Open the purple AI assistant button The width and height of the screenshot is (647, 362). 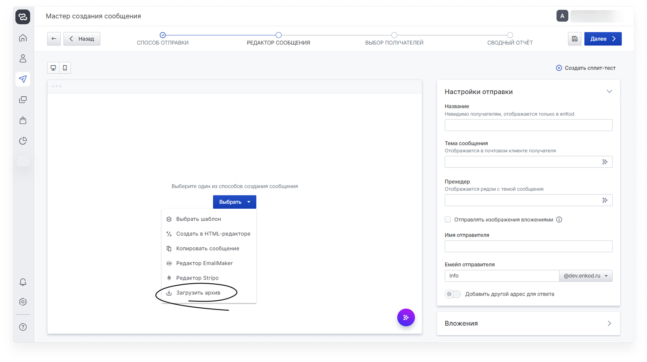(406, 317)
